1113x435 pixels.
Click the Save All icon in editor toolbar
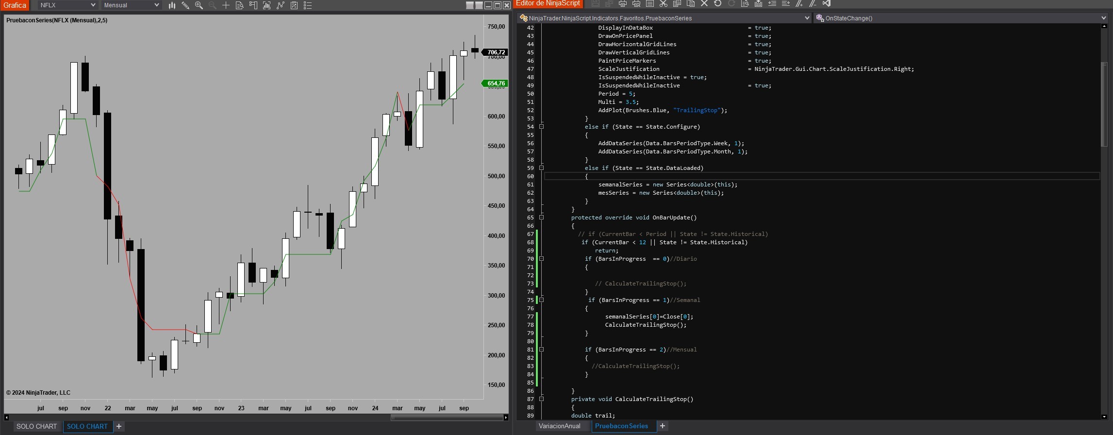(x=609, y=3)
